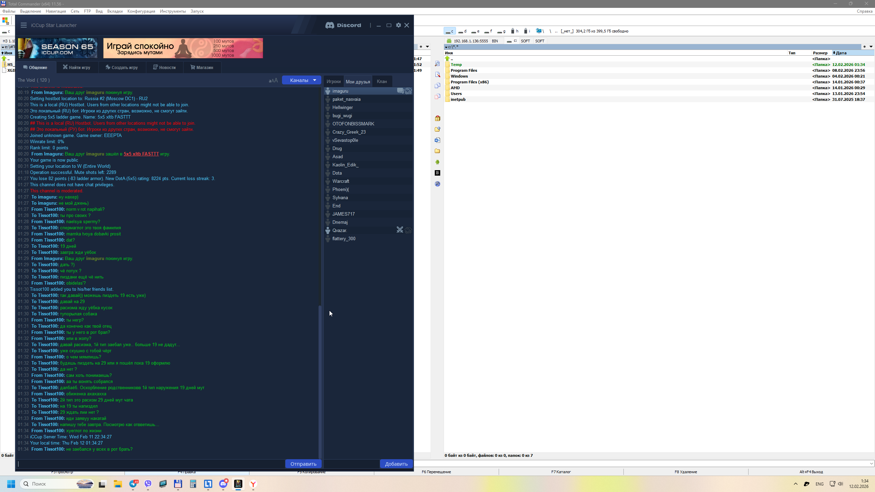
Task: Open launcher settings gear icon
Action: (398, 25)
